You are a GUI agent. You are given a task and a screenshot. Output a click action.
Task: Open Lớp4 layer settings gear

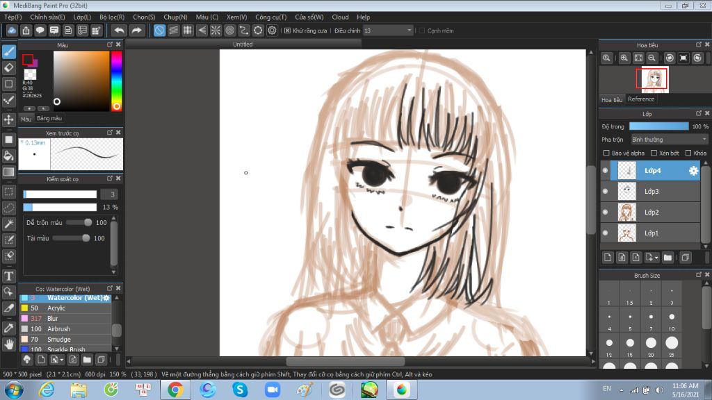(693, 171)
